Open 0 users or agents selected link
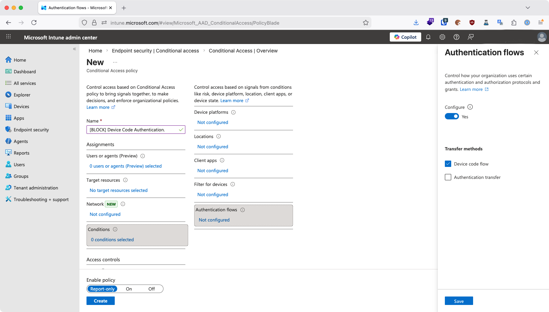Screen dimensions: 549x312 [126, 166]
